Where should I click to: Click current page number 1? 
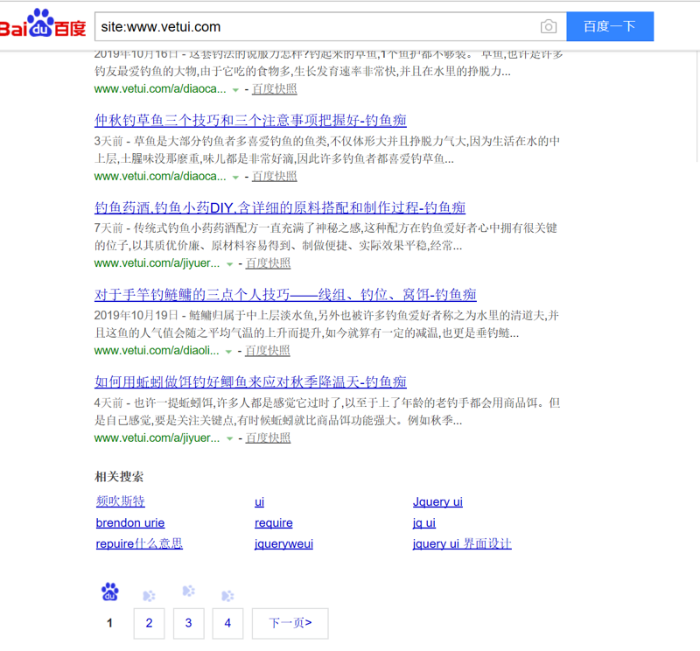coord(110,623)
